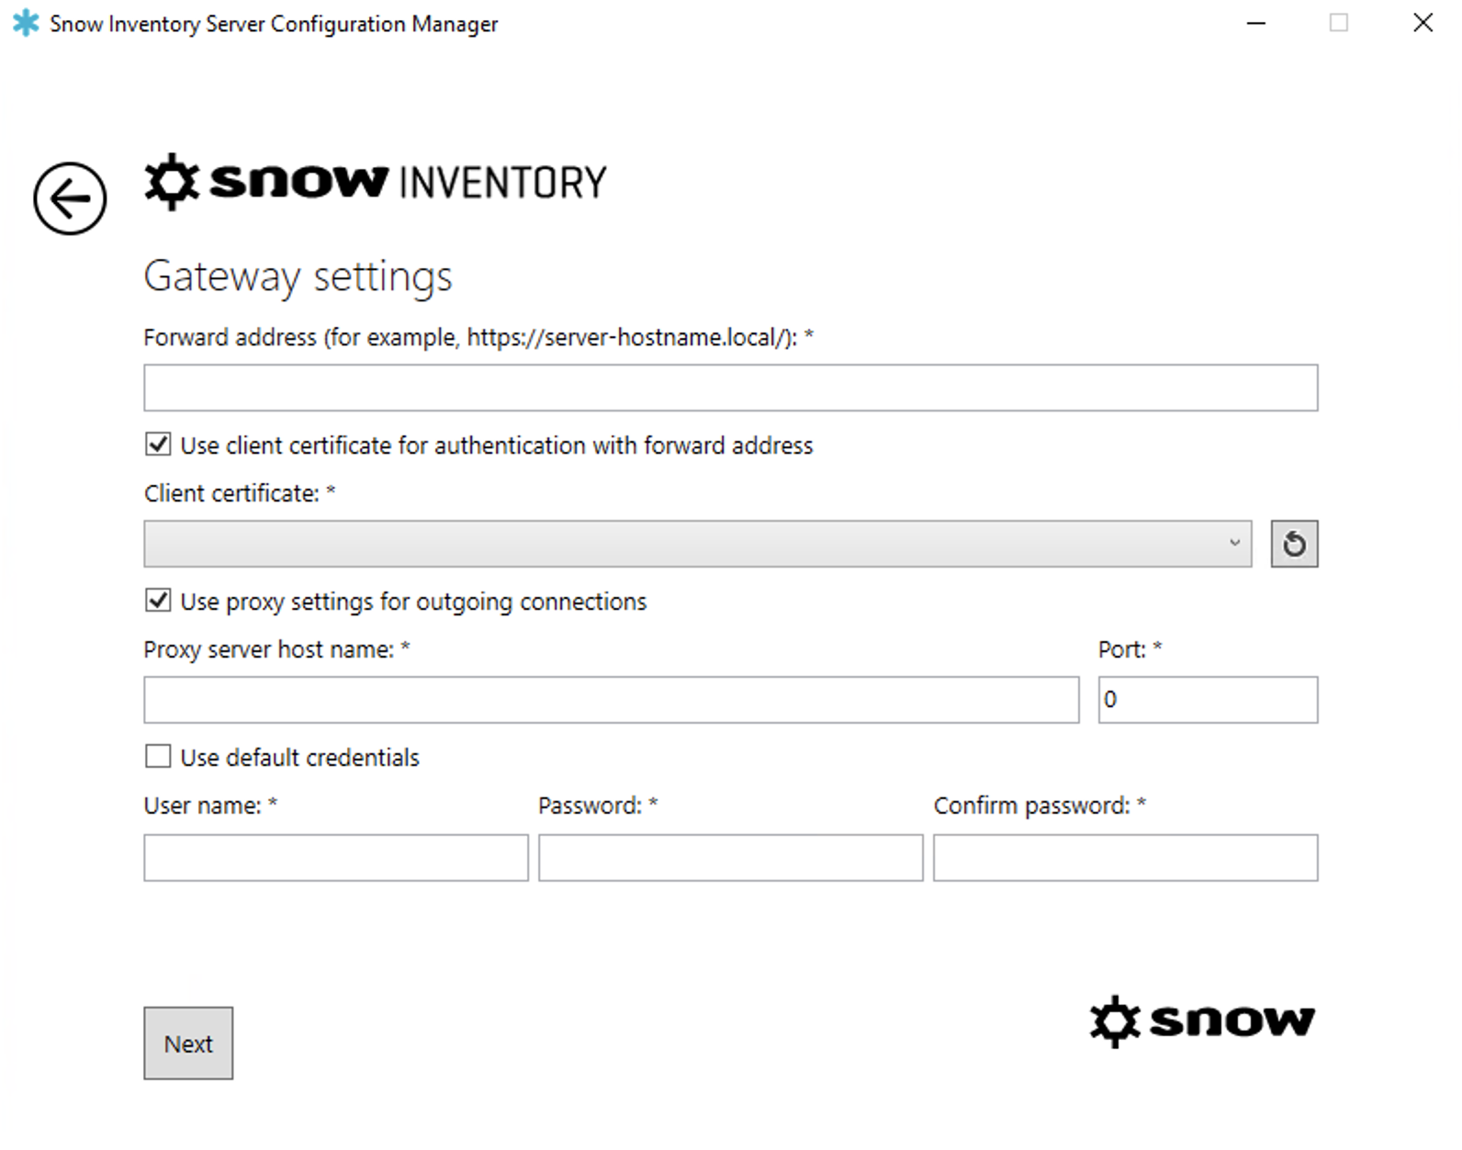Click the Forward address label text
Screen dimensions: 1462x1150
pyautogui.click(x=478, y=338)
